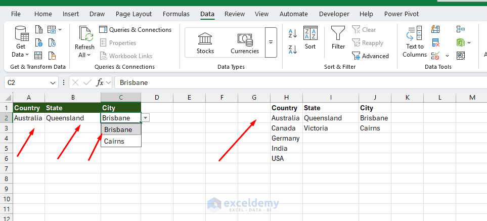The height and width of the screenshot is (221, 487).
Task: Choose Cairns from the dropdown list
Action: click(x=121, y=141)
